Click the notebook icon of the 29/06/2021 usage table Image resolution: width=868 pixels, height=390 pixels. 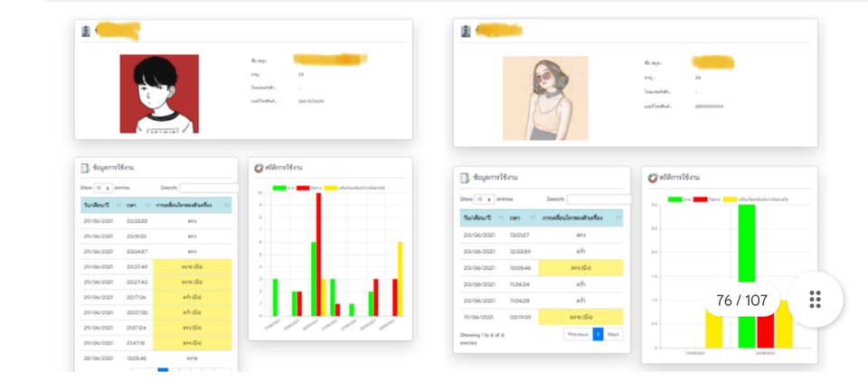[x=85, y=167]
